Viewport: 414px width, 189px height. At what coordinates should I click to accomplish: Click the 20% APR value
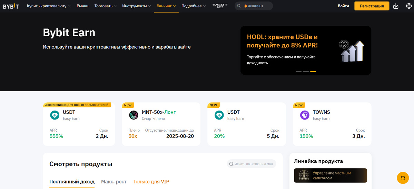(x=219, y=136)
